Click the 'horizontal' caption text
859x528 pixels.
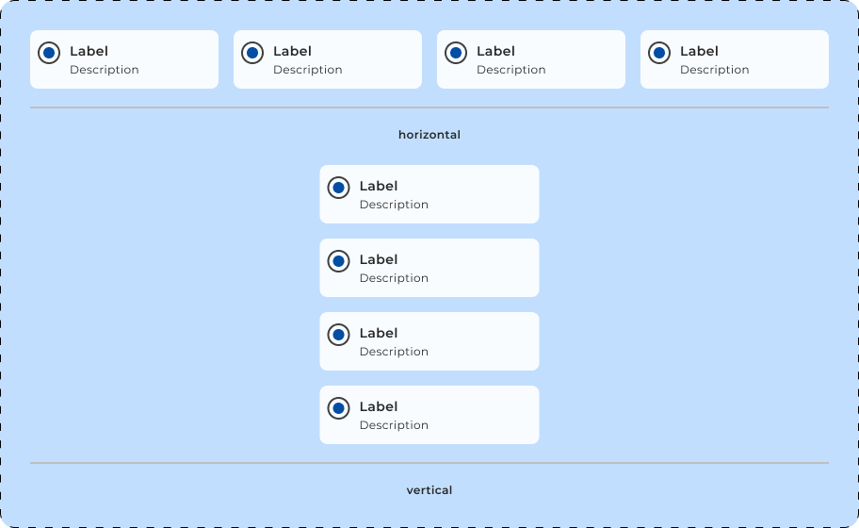(x=429, y=135)
